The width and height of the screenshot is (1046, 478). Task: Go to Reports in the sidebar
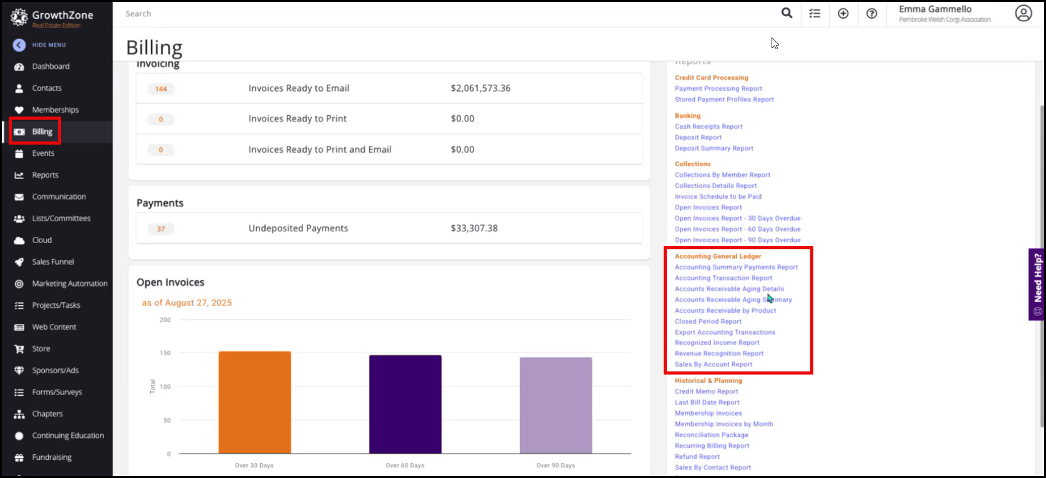click(45, 175)
